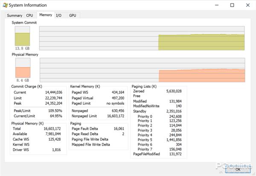Click the Physical Memory 8.4 GB gauge

22,68
